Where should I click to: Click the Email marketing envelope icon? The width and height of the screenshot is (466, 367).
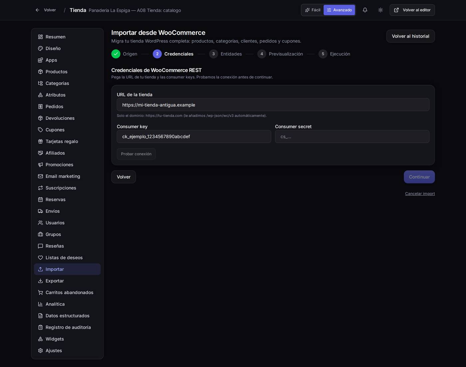click(40, 176)
